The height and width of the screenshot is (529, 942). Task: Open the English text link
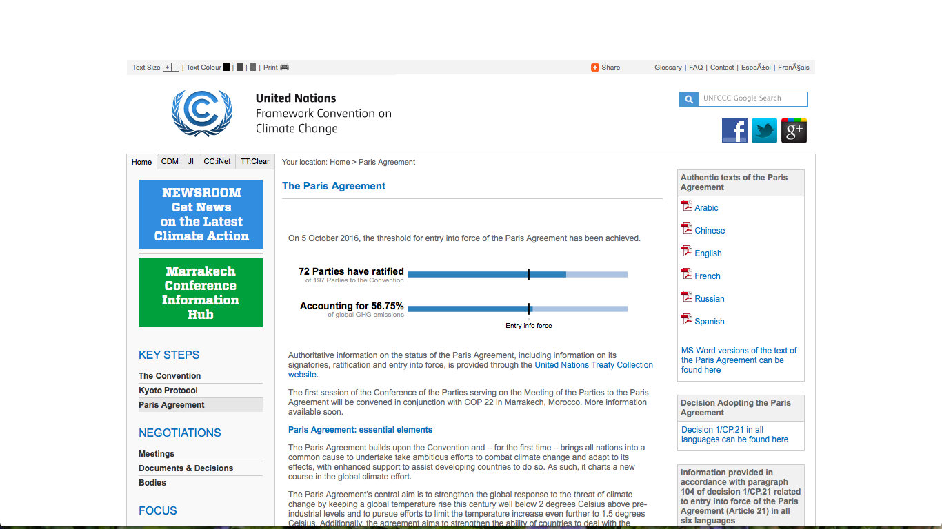[x=708, y=253]
